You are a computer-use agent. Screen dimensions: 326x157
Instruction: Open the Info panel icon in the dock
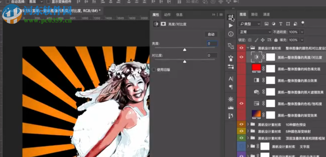coord(230,34)
